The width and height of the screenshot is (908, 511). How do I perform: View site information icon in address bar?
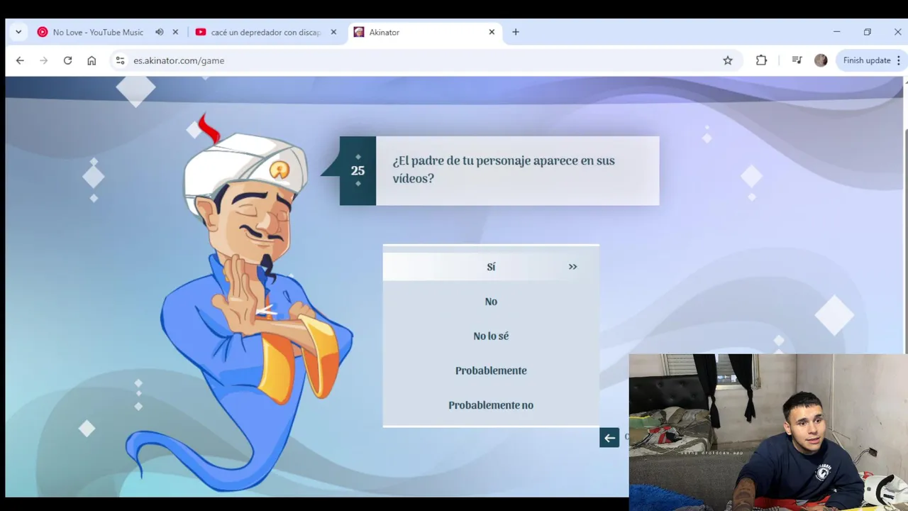120,60
